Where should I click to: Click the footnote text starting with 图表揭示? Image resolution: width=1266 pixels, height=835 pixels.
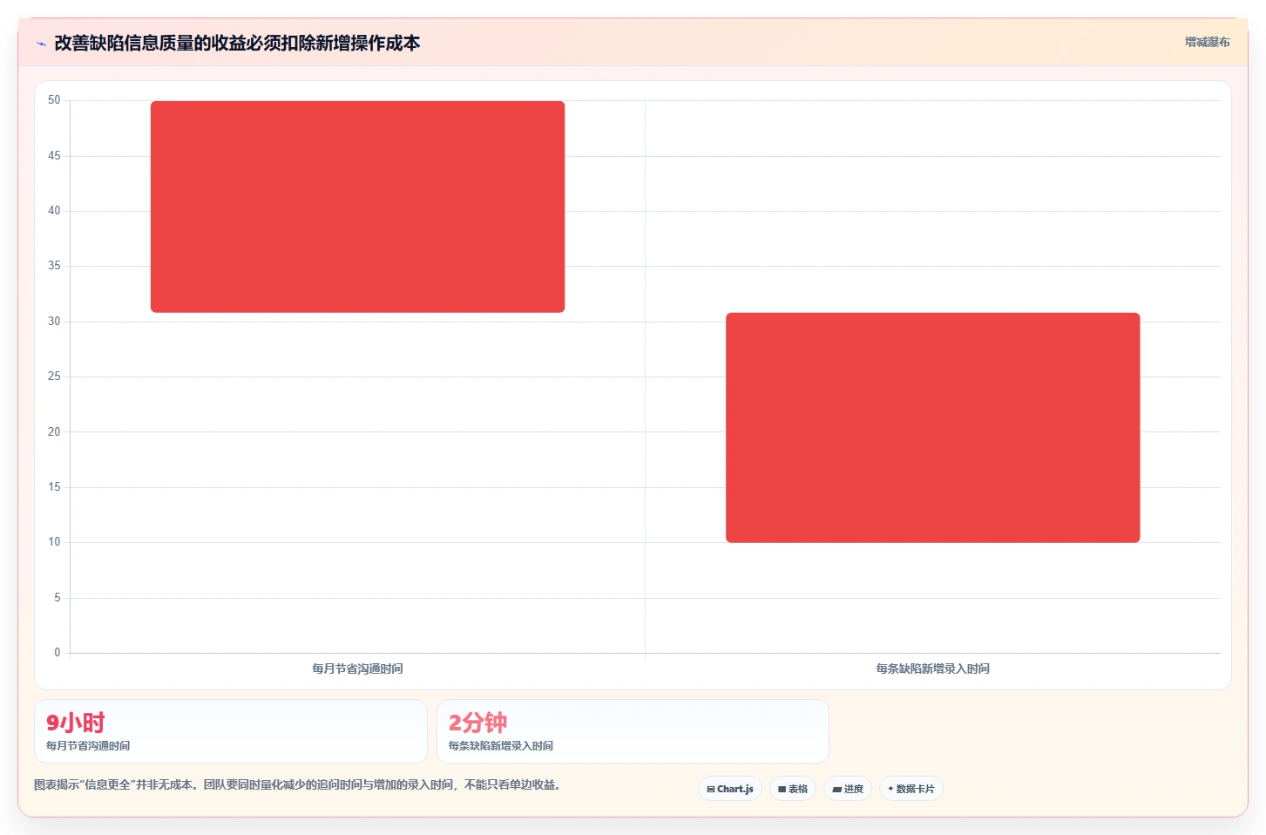pyautogui.click(x=297, y=784)
